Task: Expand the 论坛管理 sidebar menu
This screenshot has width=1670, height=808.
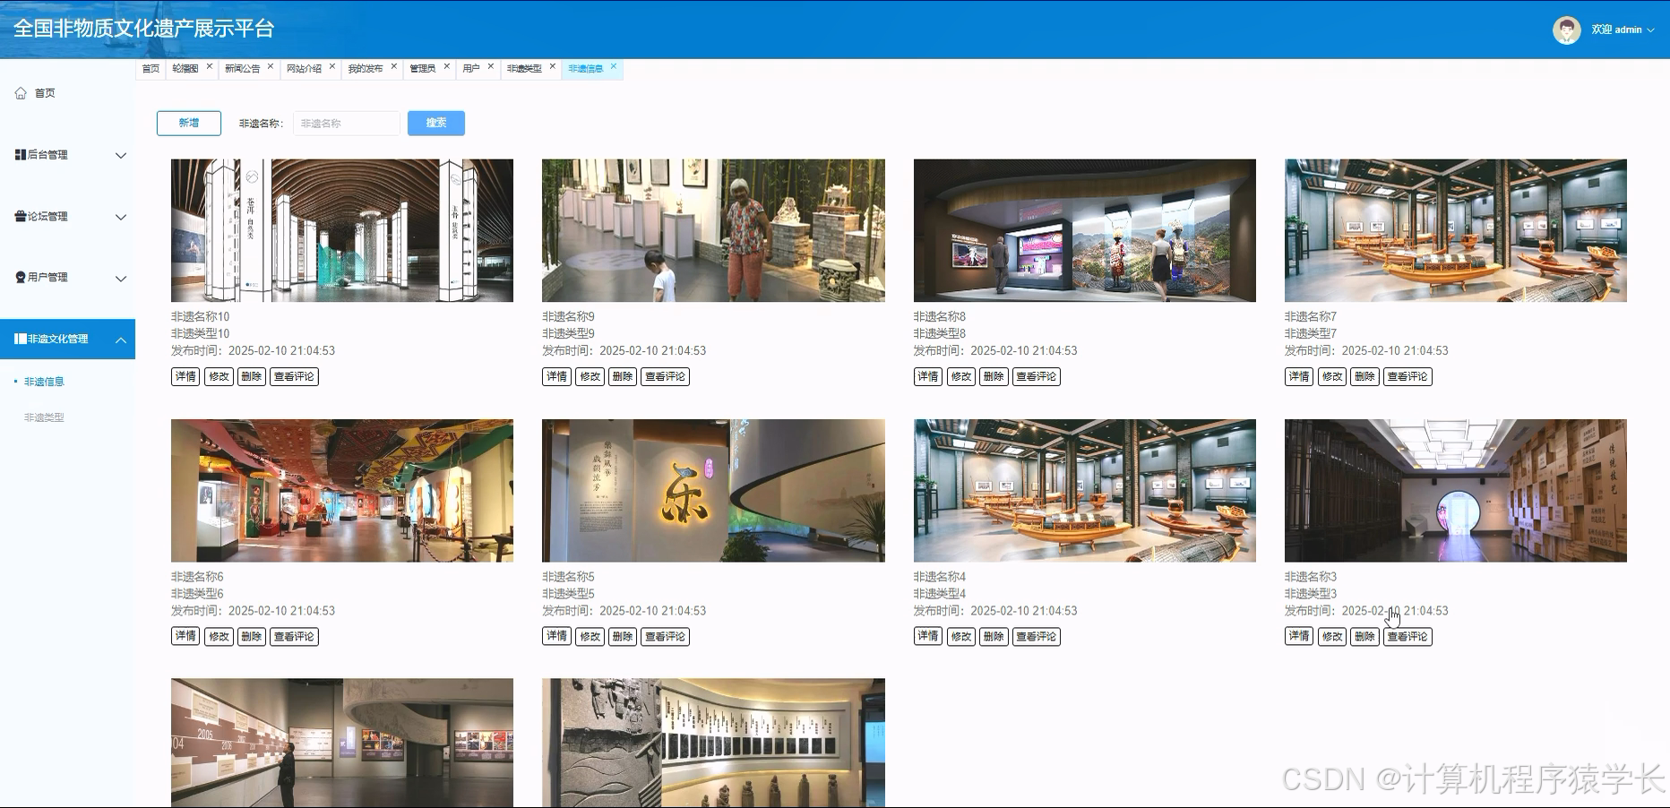Action: coord(67,217)
